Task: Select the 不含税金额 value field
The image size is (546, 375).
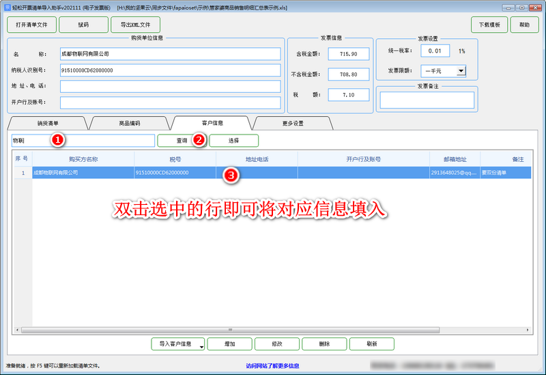Action: (x=349, y=74)
